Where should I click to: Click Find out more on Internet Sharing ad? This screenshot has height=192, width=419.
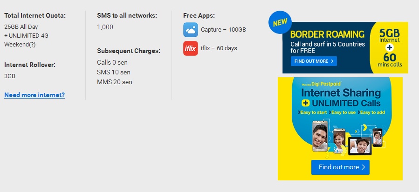tap(340, 167)
